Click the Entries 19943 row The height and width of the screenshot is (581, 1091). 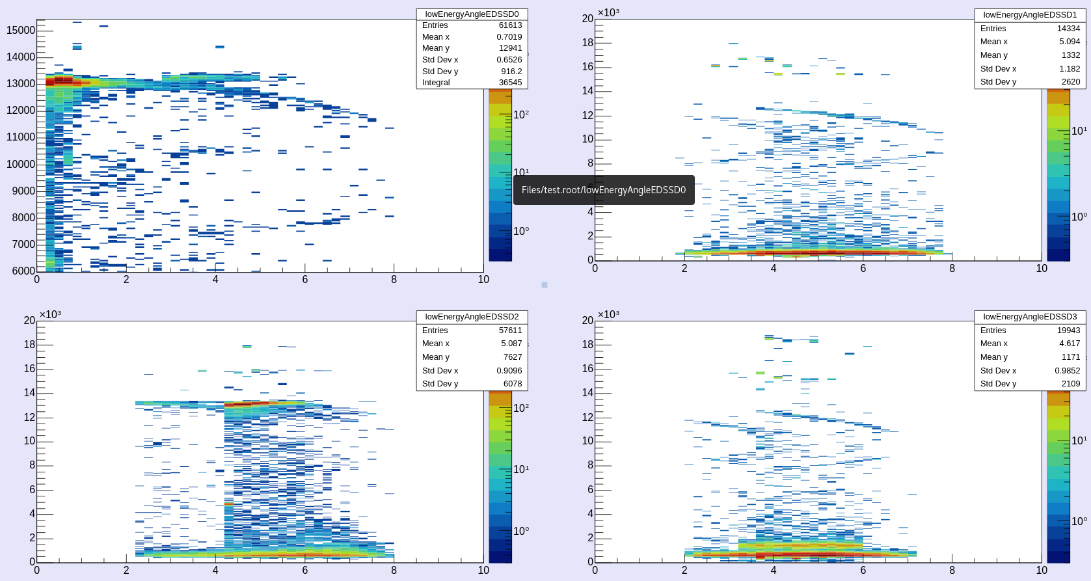coord(1030,331)
